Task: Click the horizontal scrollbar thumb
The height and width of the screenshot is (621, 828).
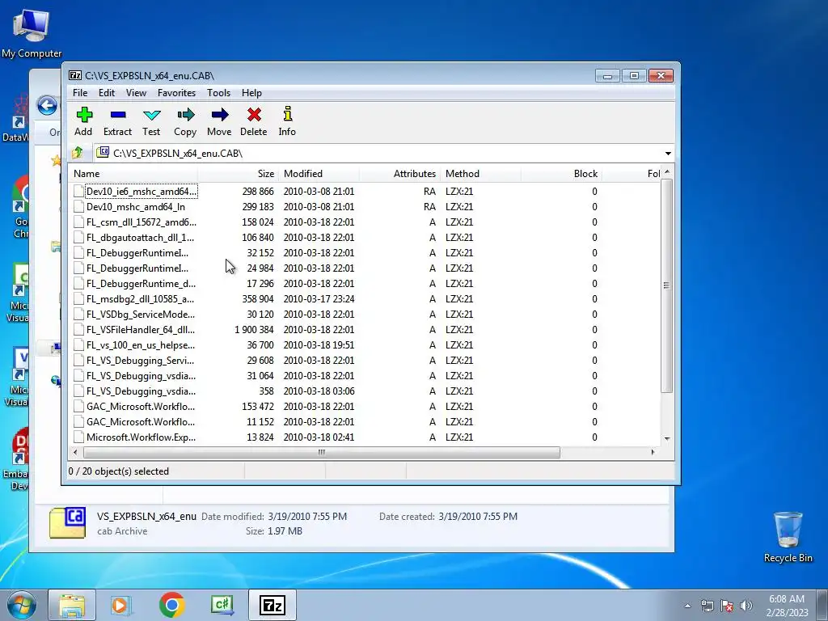Action: pos(321,452)
